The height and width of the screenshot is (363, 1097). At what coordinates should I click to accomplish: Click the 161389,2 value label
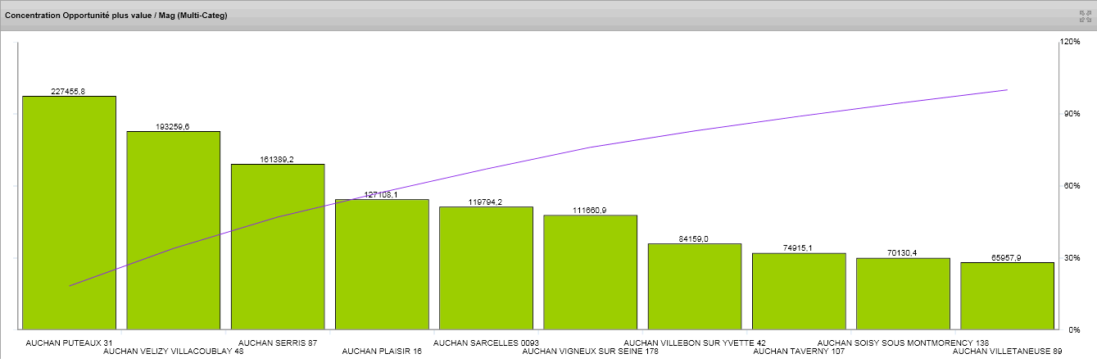point(278,160)
